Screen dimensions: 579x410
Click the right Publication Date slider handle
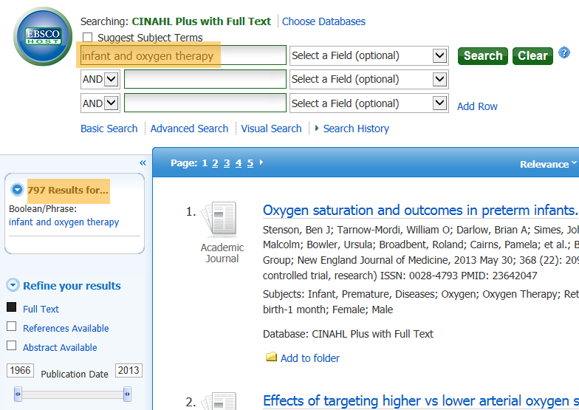127,393
